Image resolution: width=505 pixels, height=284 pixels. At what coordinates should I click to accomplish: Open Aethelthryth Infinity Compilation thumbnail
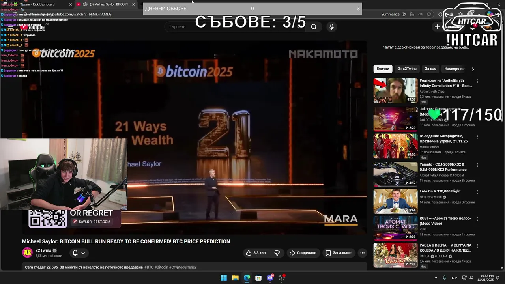(395, 91)
